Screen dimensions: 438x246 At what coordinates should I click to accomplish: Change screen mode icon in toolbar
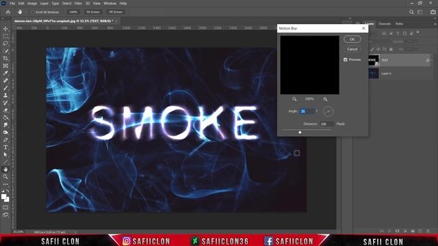pyautogui.click(x=5, y=215)
